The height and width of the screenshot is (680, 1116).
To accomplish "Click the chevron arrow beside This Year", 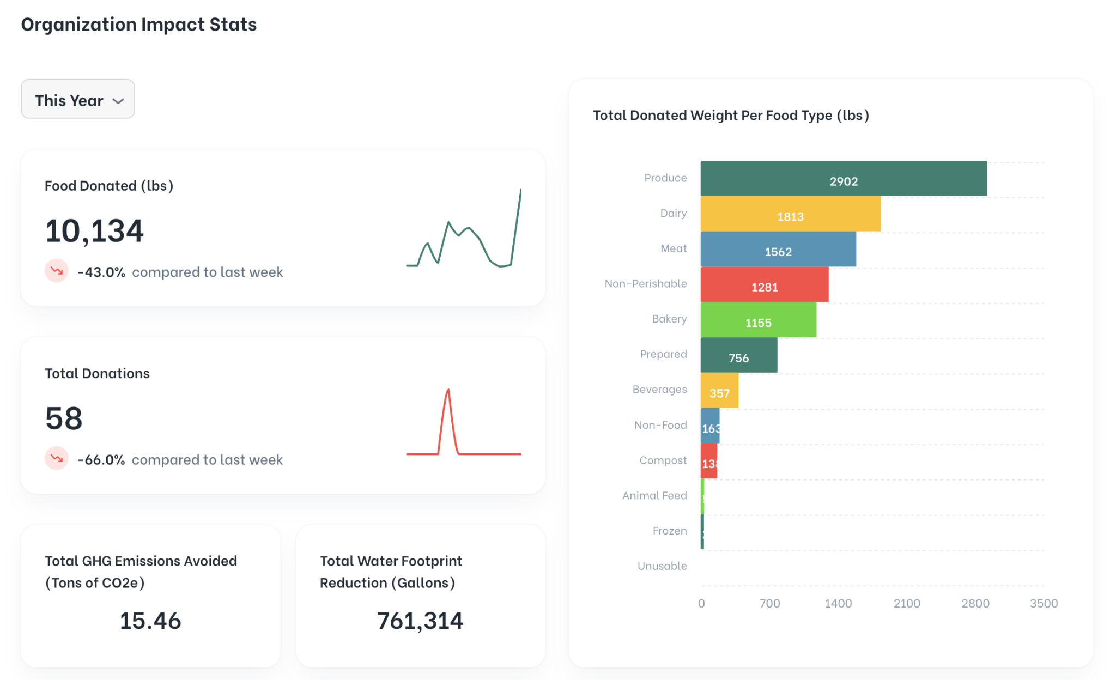I will point(118,101).
